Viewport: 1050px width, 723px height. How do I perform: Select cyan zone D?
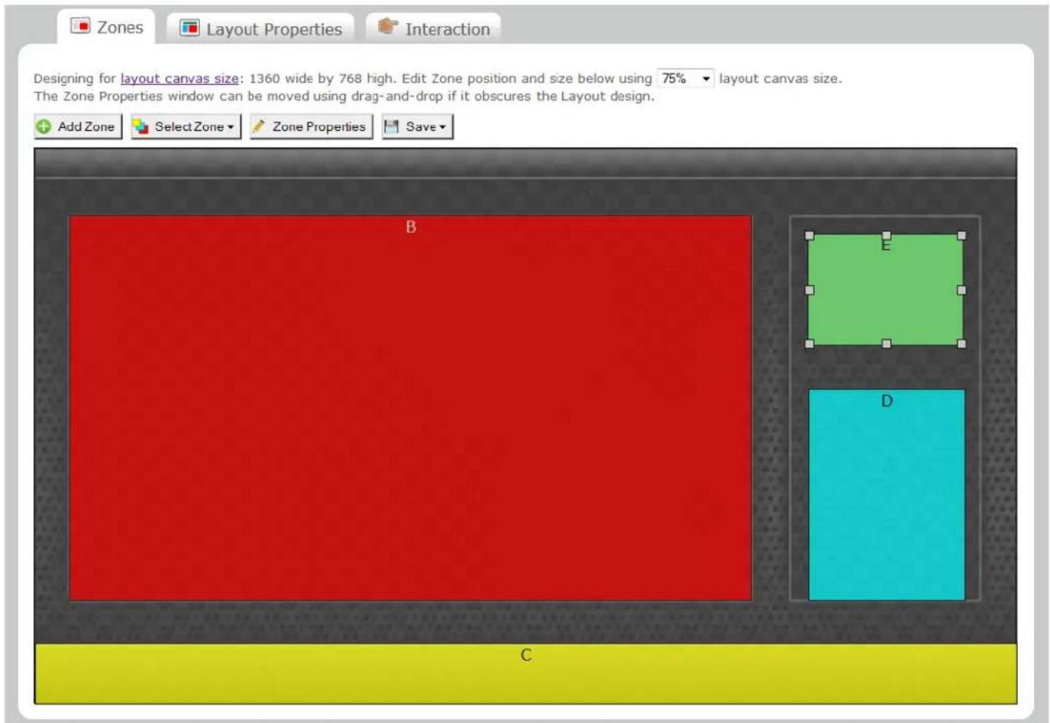click(x=886, y=495)
